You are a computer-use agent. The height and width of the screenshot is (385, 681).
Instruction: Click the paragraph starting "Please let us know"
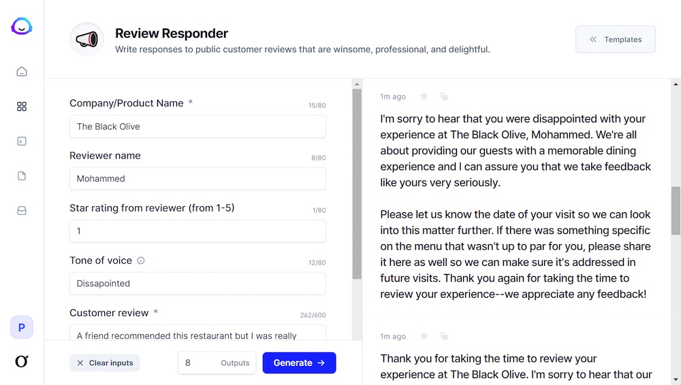coord(516,254)
